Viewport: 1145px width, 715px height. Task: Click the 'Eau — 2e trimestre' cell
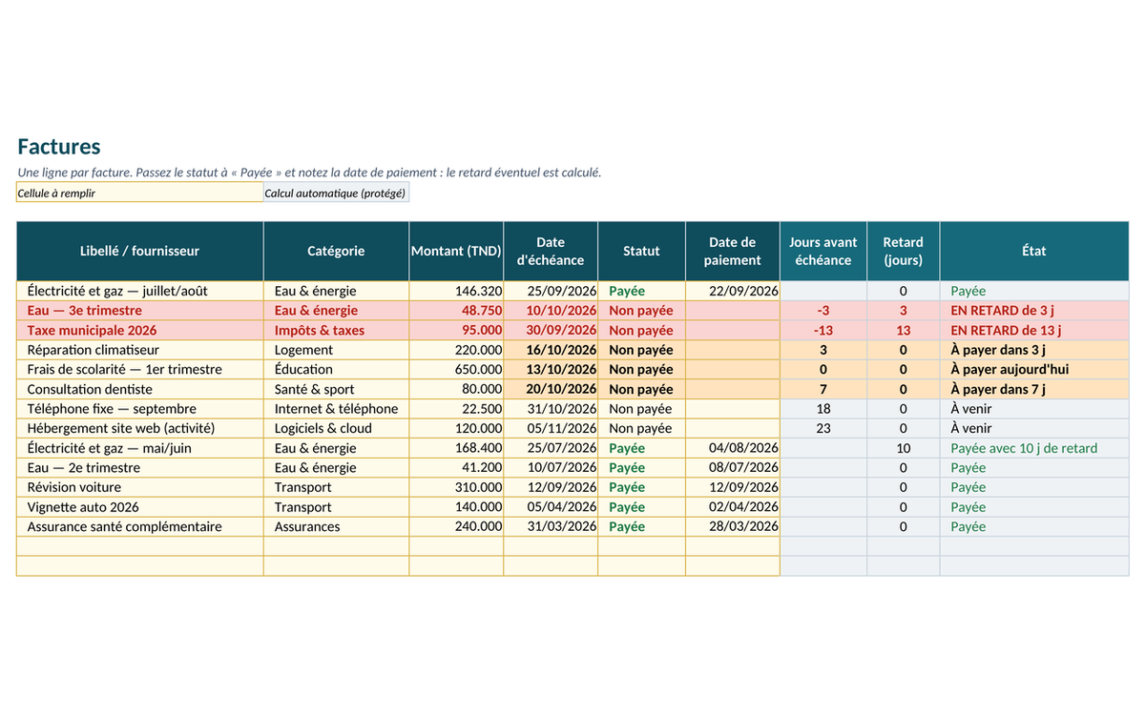[x=139, y=467]
